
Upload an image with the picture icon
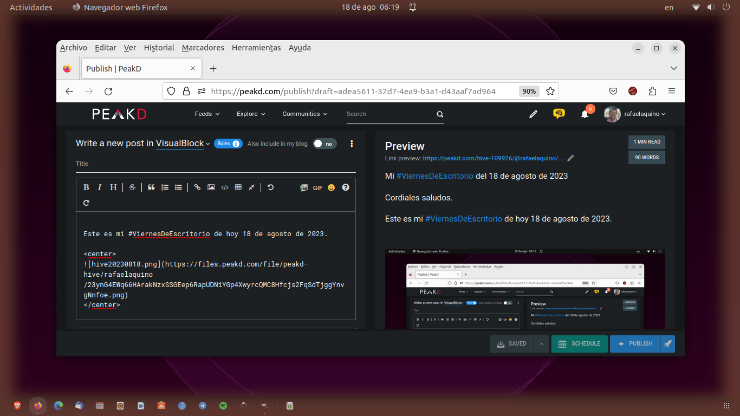(211, 187)
